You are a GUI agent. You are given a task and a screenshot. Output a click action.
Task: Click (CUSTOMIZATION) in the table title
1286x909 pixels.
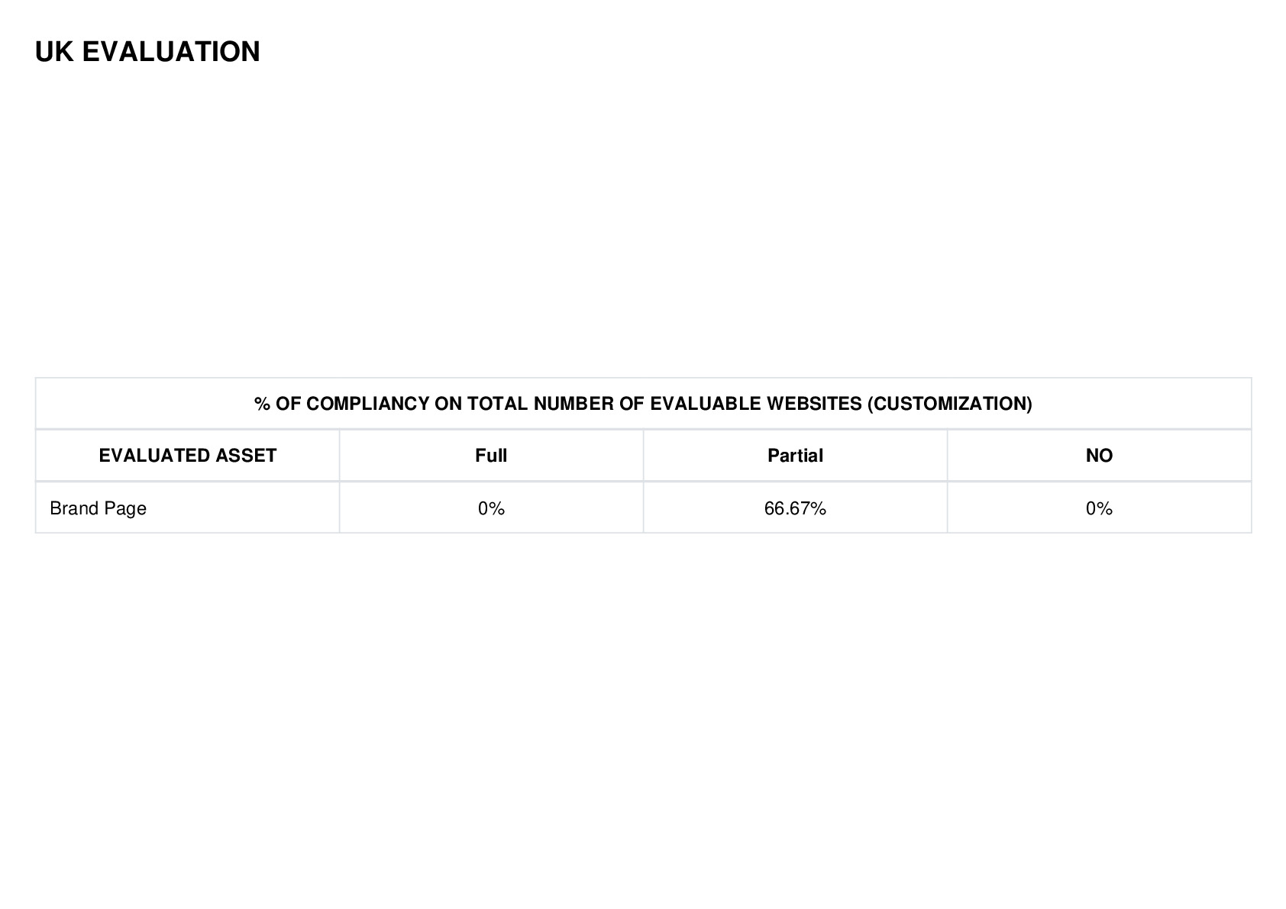click(949, 404)
